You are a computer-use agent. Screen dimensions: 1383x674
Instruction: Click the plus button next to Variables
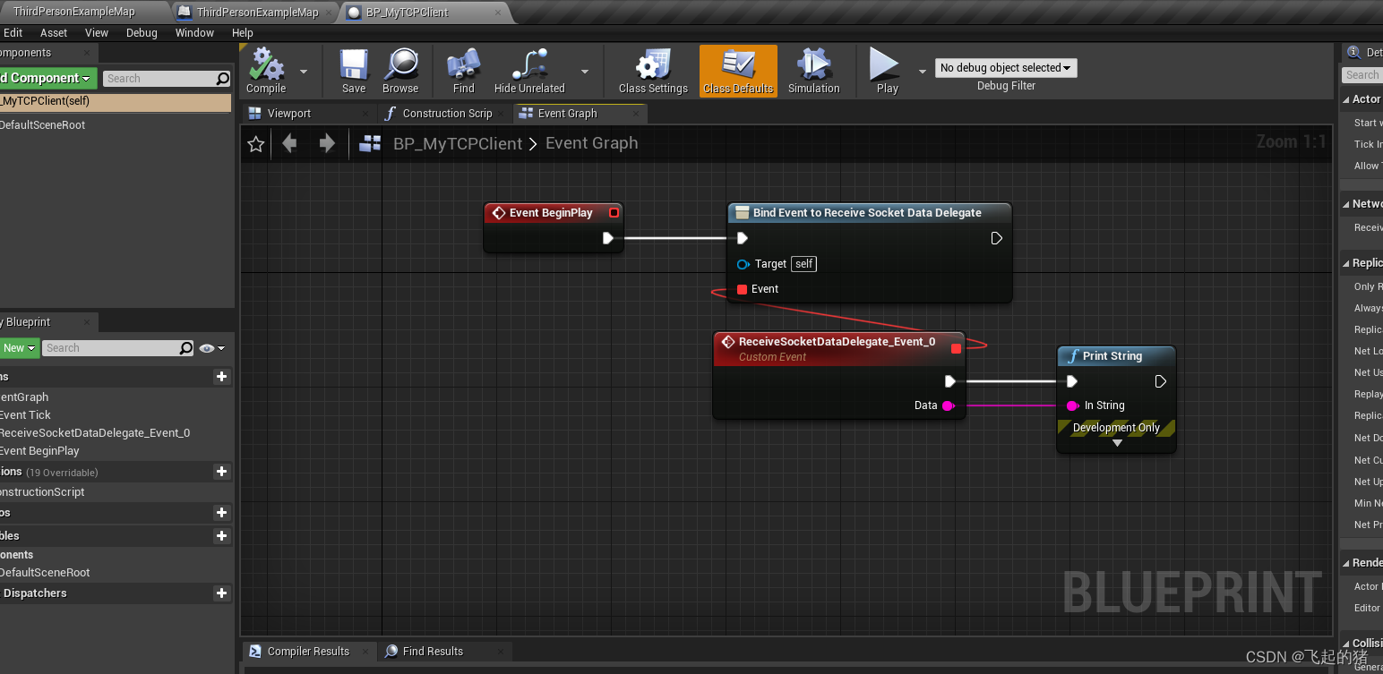[221, 534]
